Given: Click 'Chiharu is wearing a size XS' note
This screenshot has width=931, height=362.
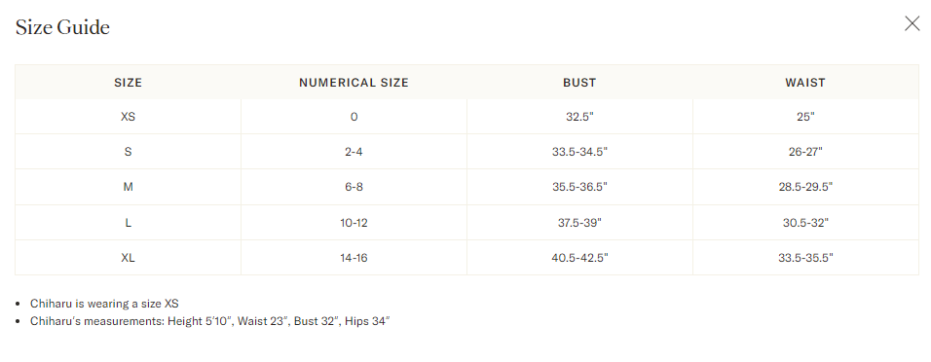Looking at the screenshot, I should (x=104, y=304).
